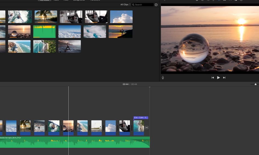Select the final turquoise coast clip in timeline
The width and height of the screenshot is (259, 155).
pyautogui.click(x=139, y=128)
